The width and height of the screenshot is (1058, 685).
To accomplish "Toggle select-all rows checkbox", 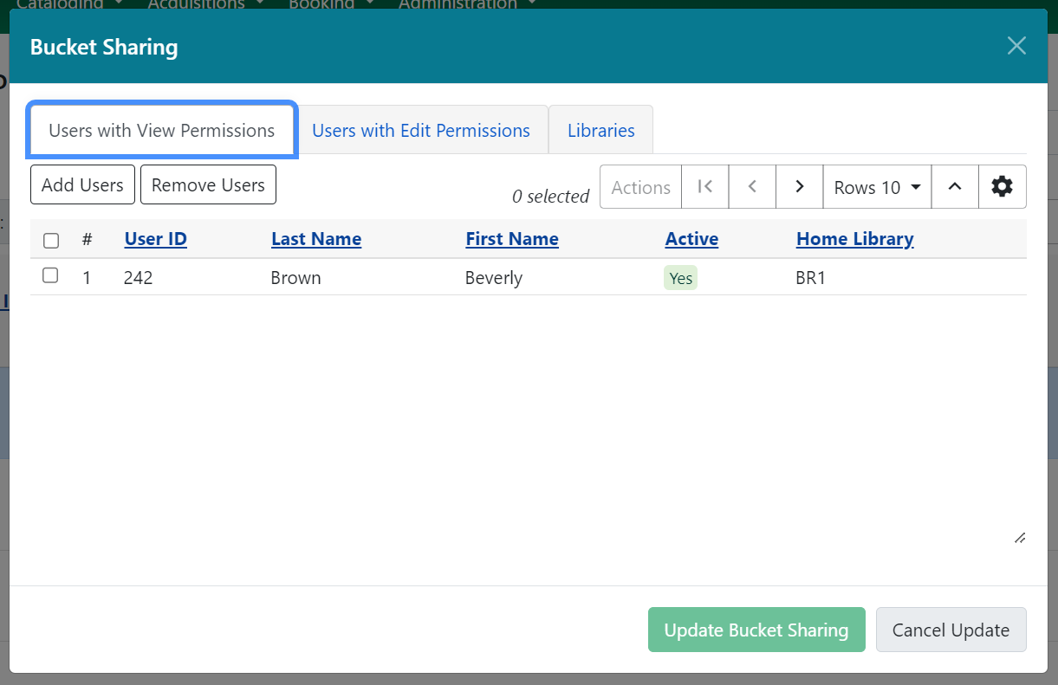I will pos(51,240).
